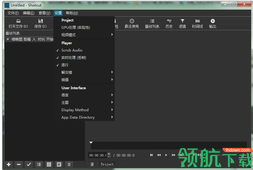Fast forward with double-right arrows
Screen dimensions: 253x170
coord(173,155)
